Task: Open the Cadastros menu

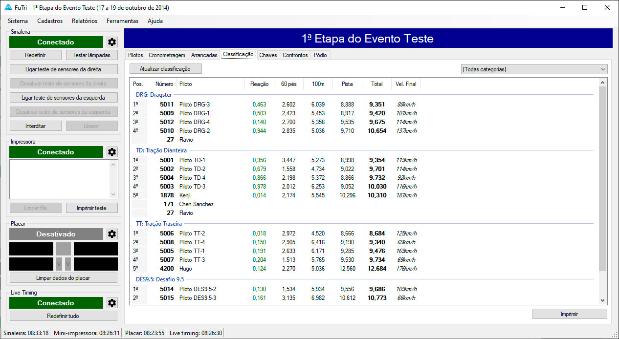Action: [50, 21]
